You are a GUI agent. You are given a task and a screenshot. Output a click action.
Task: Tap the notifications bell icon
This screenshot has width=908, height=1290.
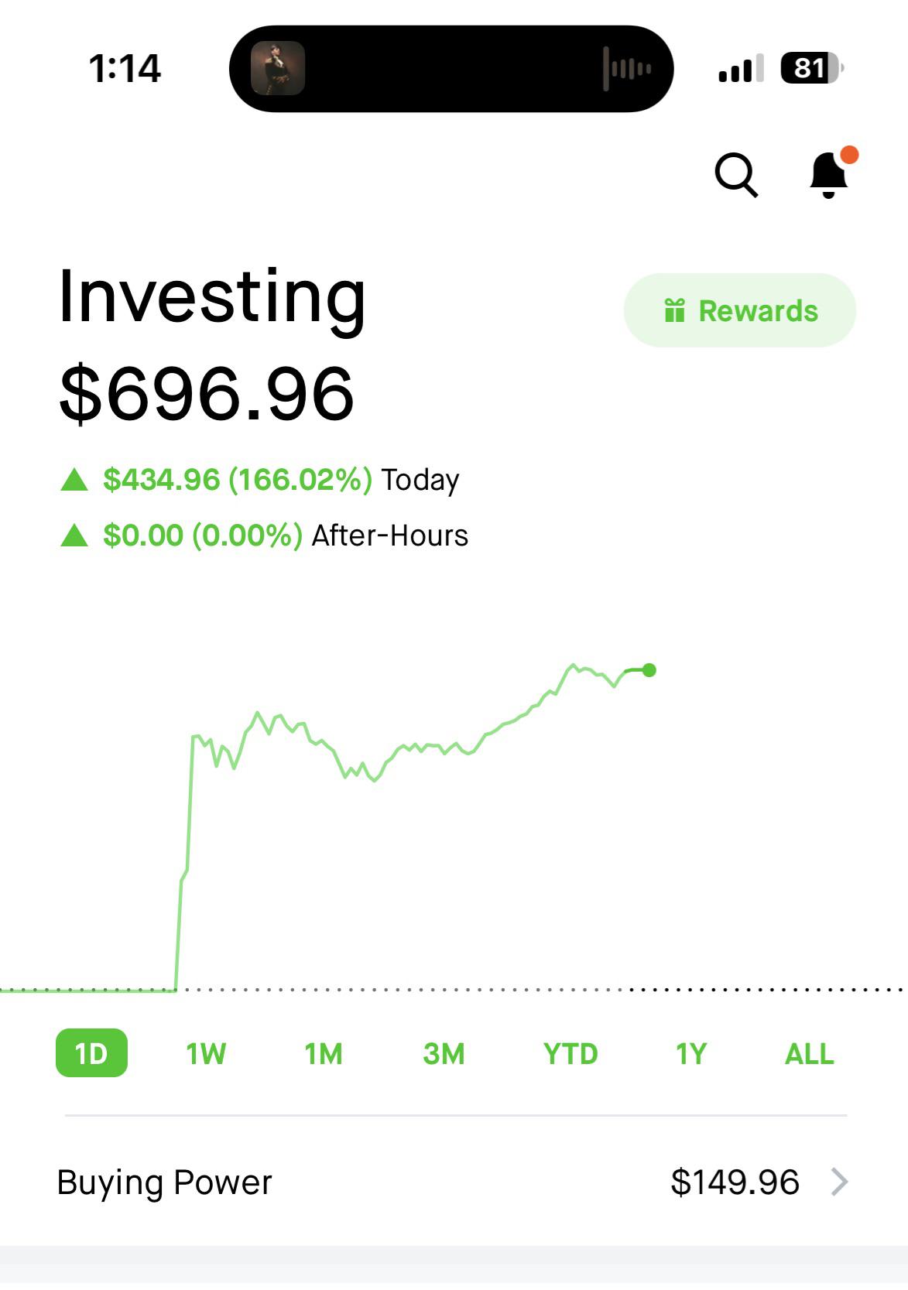pyautogui.click(x=828, y=174)
